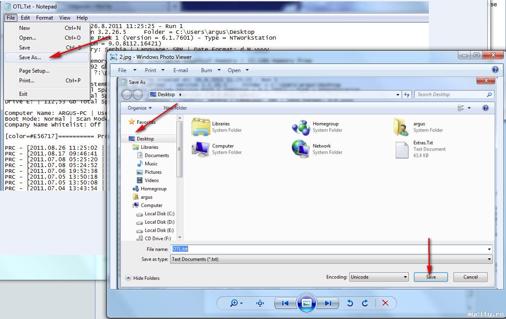Click Hide Folders toggle

click(142, 278)
